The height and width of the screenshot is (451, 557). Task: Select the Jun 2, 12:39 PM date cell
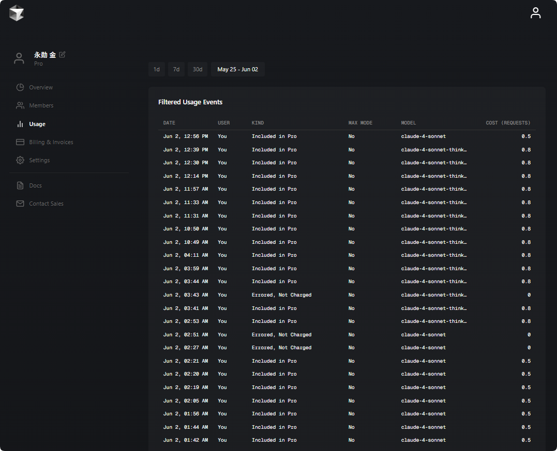pyautogui.click(x=186, y=150)
